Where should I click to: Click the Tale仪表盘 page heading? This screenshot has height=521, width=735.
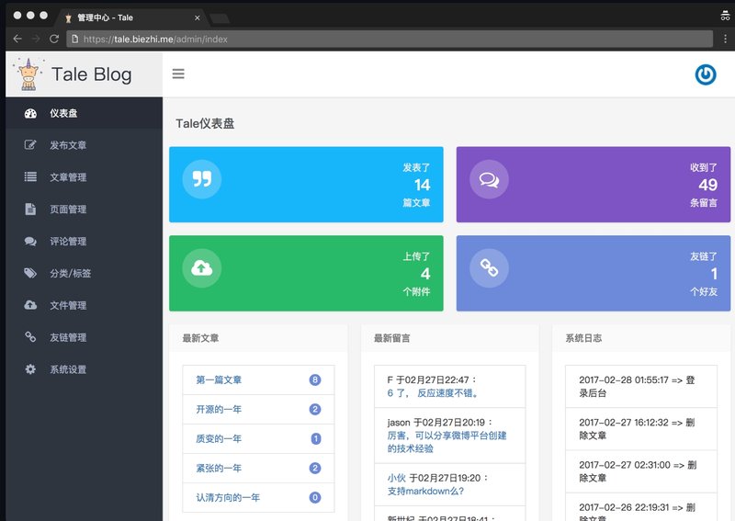coord(205,123)
